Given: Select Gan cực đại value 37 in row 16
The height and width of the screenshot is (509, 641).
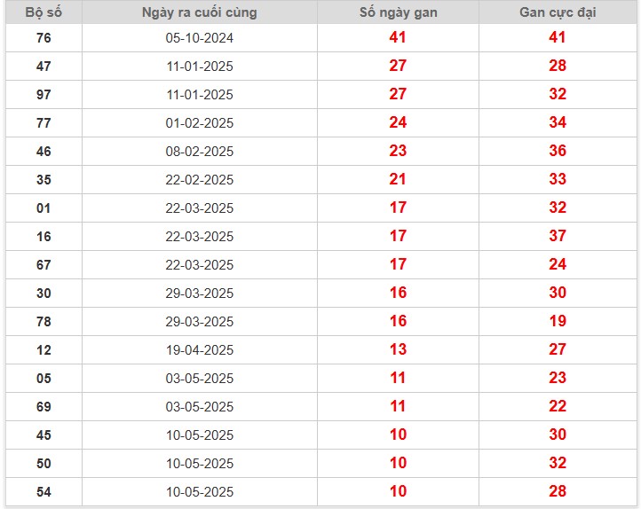Looking at the screenshot, I should point(557,236).
